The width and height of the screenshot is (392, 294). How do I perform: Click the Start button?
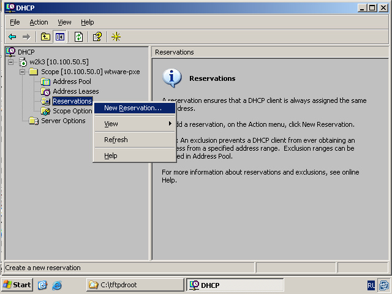(x=17, y=285)
